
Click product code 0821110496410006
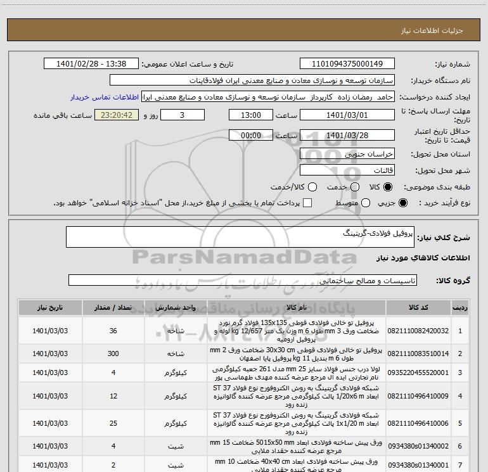click(x=418, y=423)
